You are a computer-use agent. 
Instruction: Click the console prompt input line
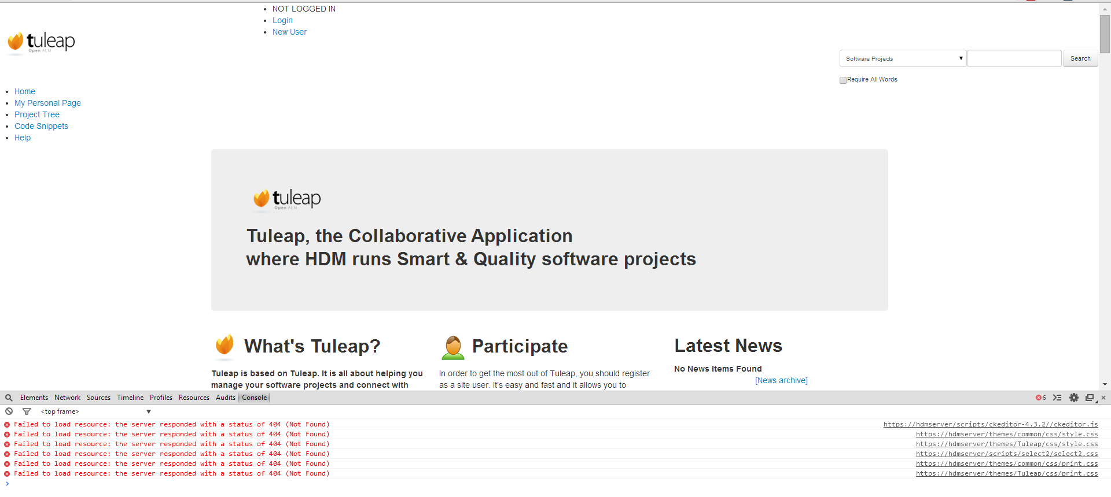point(555,484)
